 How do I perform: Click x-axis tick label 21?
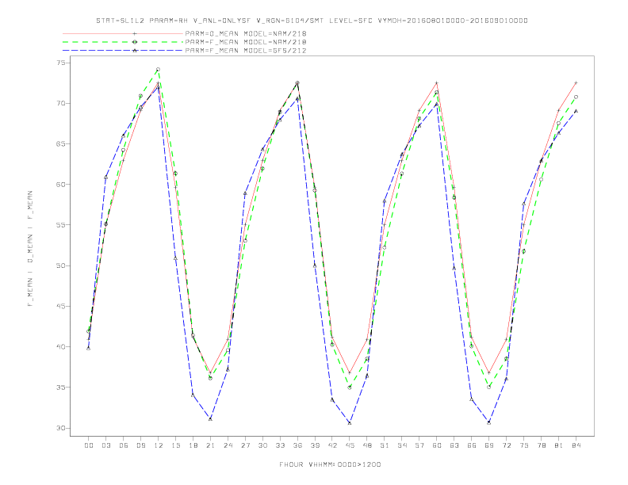pyautogui.click(x=210, y=445)
